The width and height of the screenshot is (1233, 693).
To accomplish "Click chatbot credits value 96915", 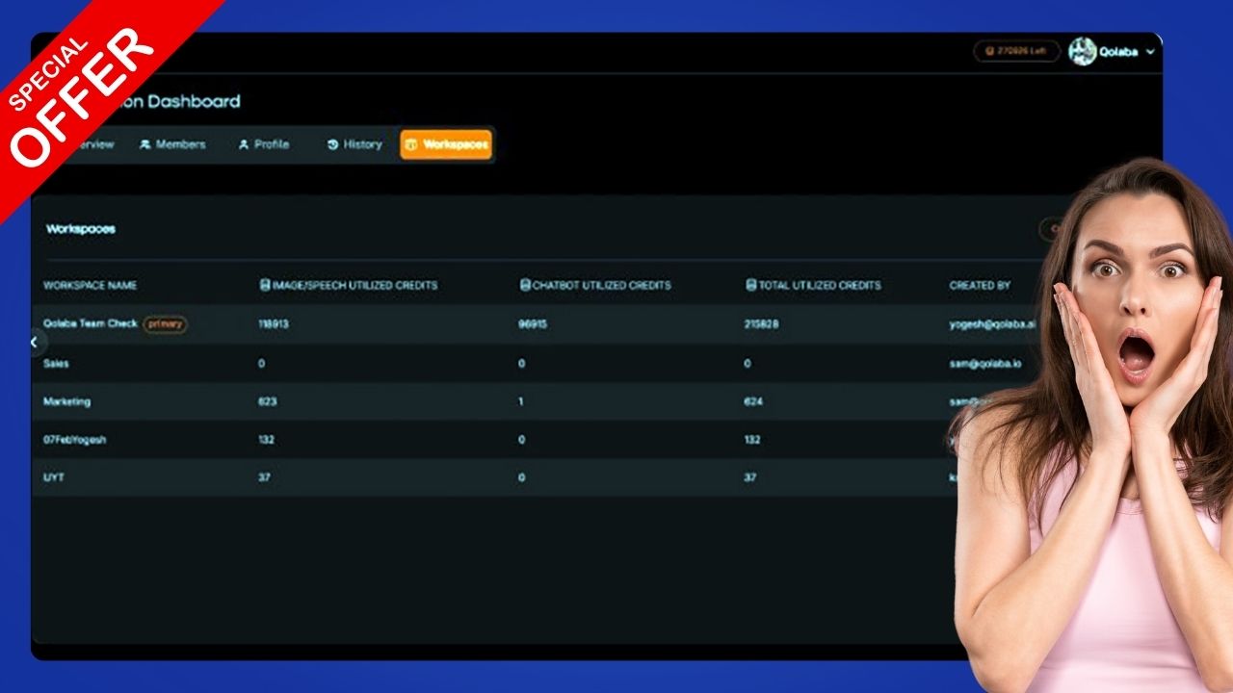I will 533,324.
